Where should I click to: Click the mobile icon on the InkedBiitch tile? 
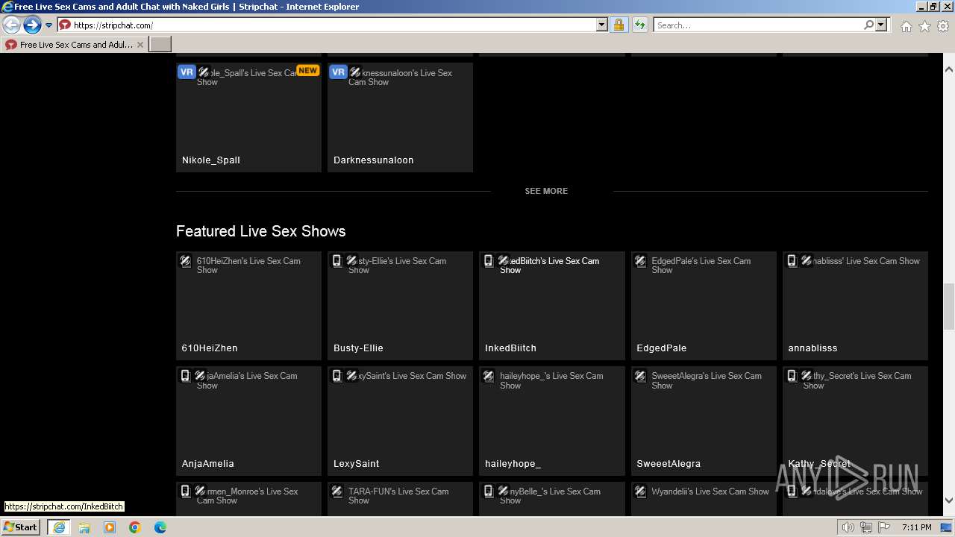[488, 261]
